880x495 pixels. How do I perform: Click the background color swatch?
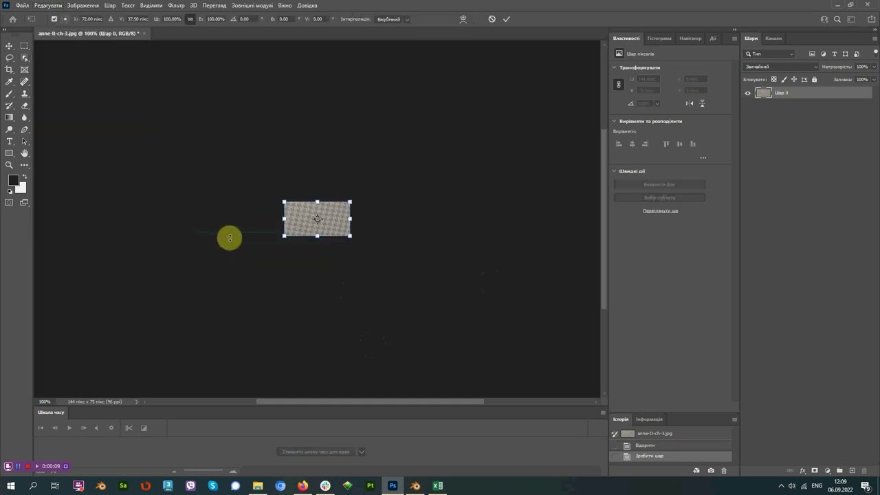(23, 188)
